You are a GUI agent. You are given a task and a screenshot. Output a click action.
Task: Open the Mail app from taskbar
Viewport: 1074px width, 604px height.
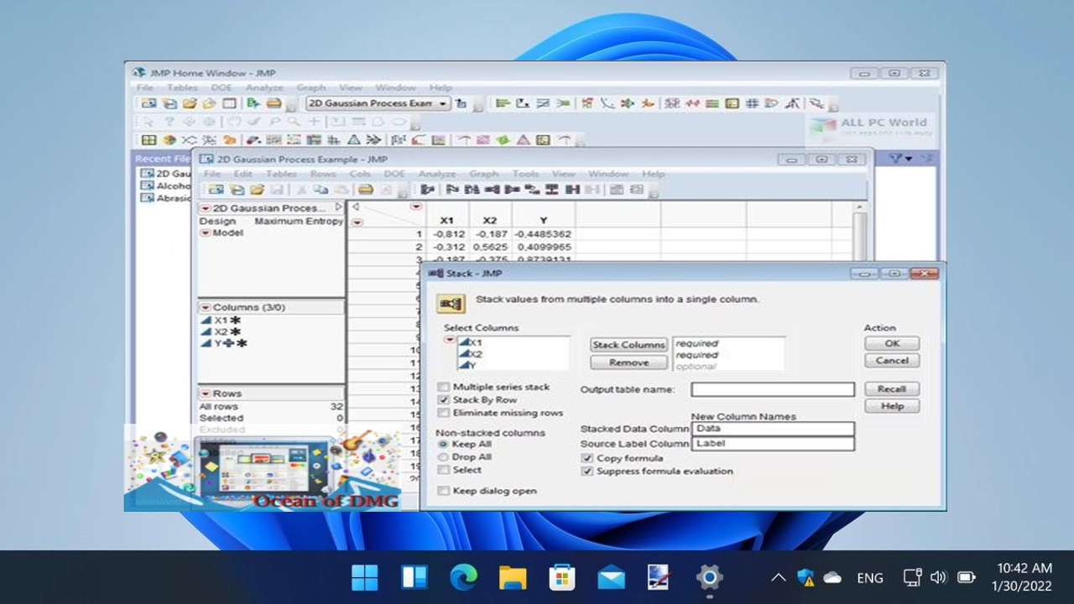611,577
